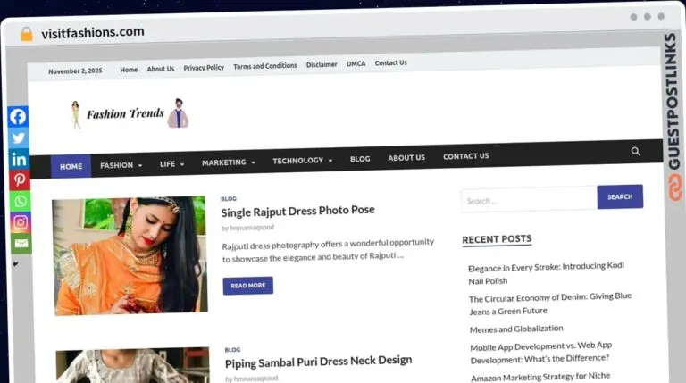Open author link under Sambal Puri post
The width and height of the screenshot is (686, 383).
256,379
